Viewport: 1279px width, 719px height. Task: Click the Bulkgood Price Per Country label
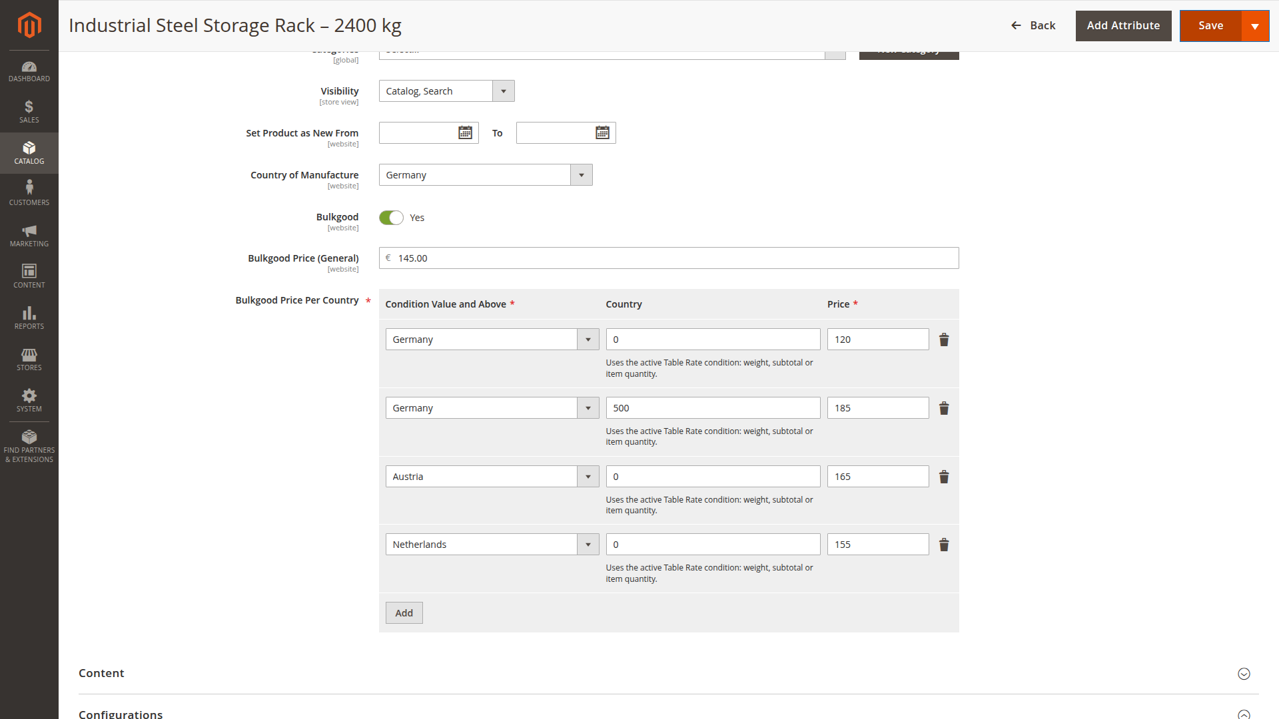[x=297, y=300]
